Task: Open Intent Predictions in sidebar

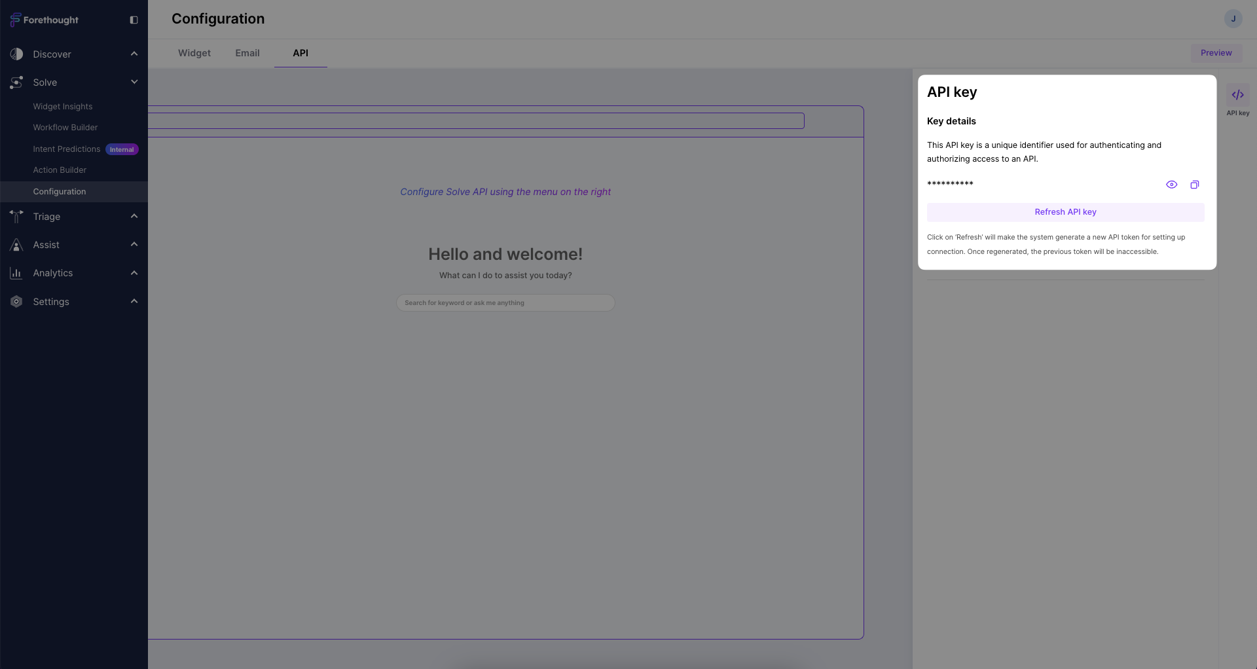Action: tap(67, 149)
